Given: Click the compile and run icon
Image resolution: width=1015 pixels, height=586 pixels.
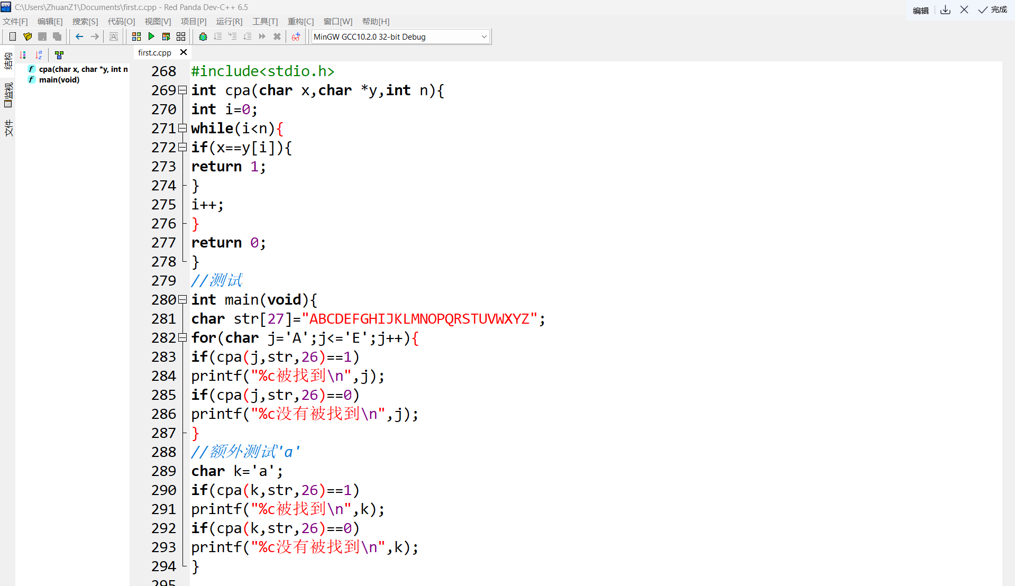Looking at the screenshot, I should [x=166, y=36].
